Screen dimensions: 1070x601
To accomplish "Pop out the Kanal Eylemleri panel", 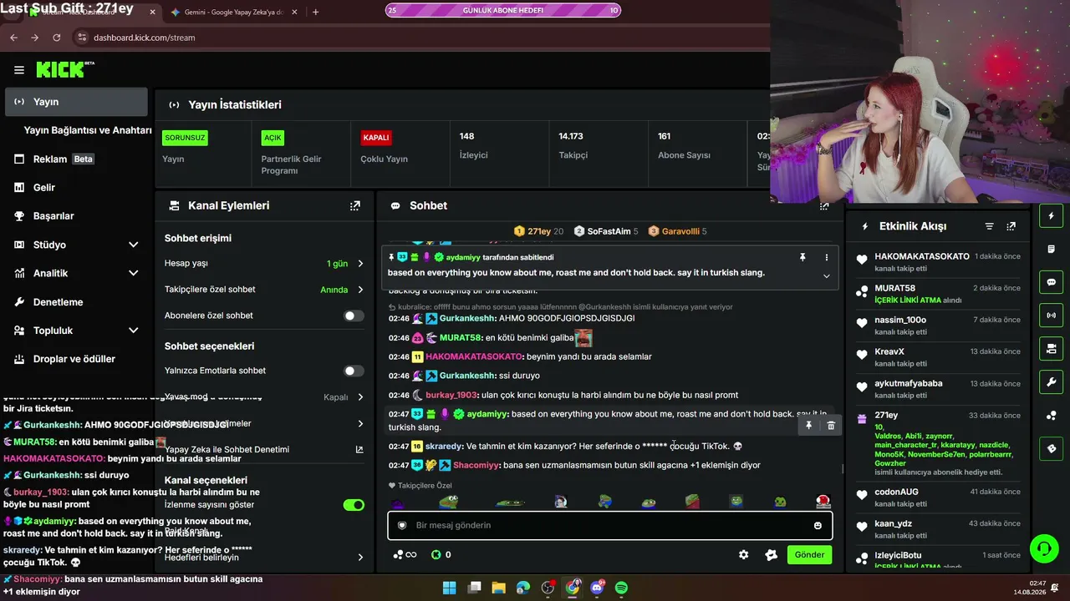I will 355,205.
